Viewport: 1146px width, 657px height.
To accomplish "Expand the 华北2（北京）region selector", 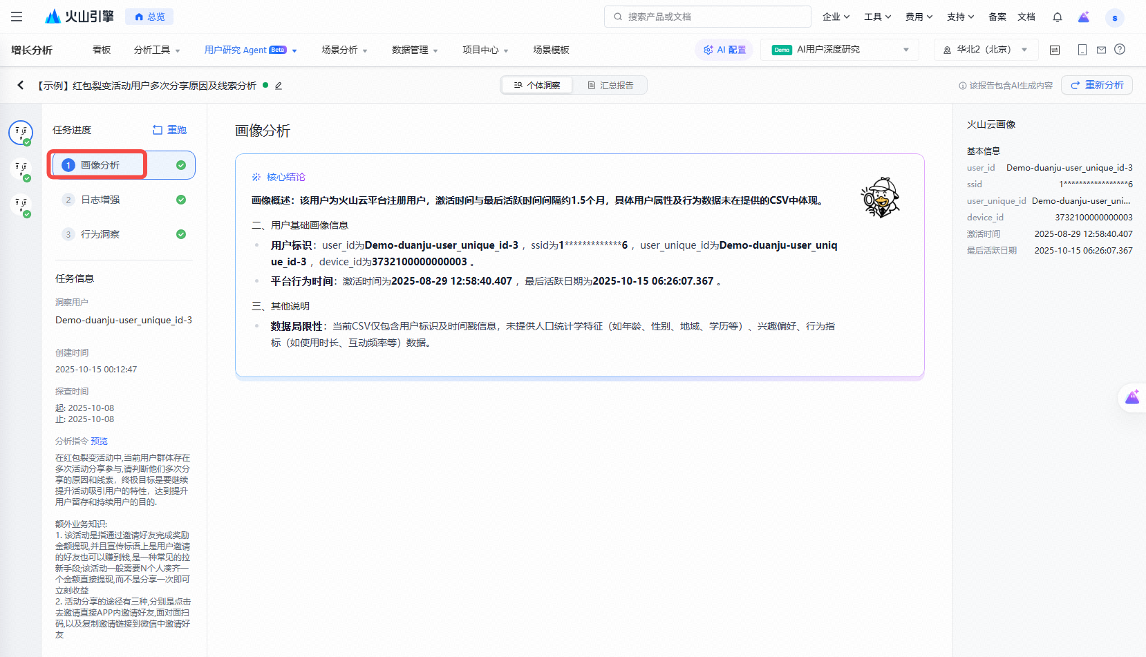I will (984, 49).
